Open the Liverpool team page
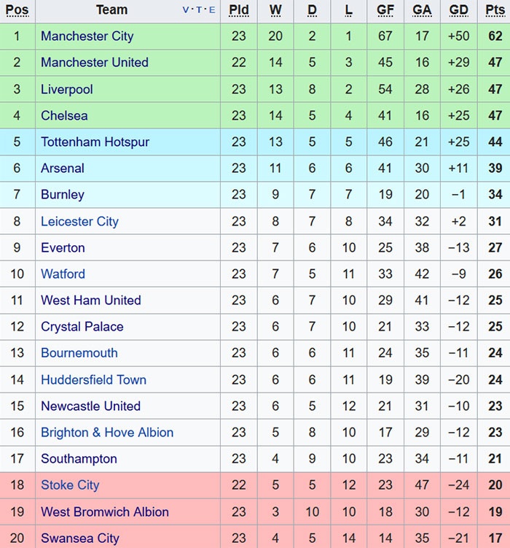Image resolution: width=510 pixels, height=548 pixels. [66, 89]
